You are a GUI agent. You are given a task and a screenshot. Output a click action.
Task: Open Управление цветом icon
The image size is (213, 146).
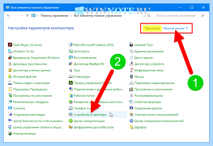coord(131,108)
